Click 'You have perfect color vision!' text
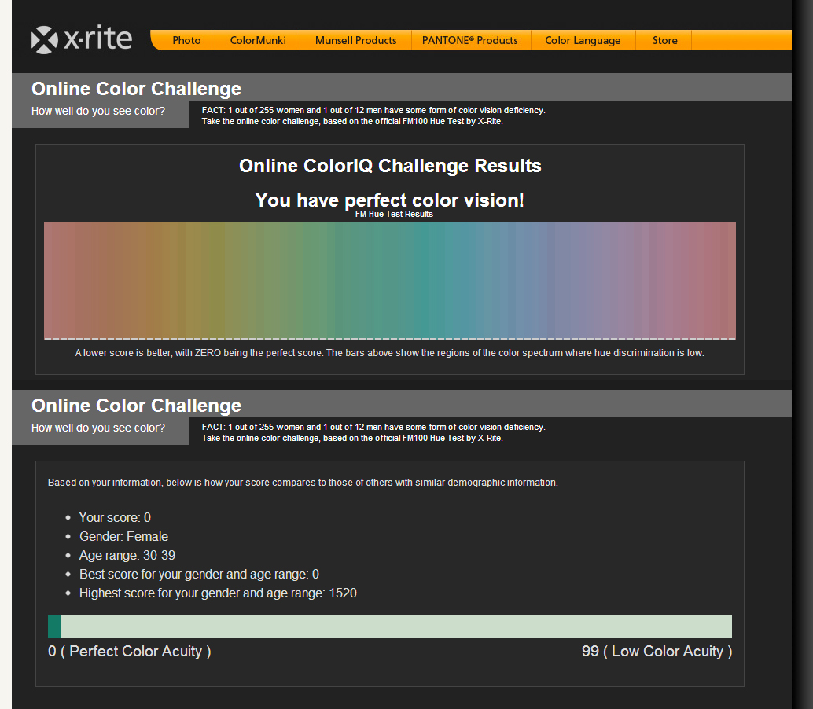 pyautogui.click(x=390, y=200)
